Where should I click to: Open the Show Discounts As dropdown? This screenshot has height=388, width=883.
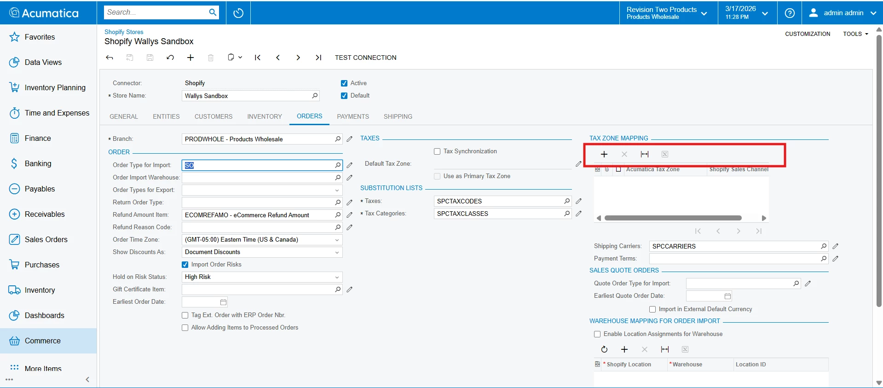[x=337, y=252]
